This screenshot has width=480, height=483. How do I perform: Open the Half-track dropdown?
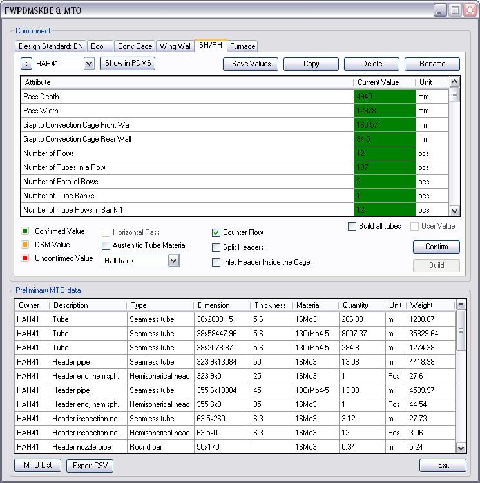(173, 261)
